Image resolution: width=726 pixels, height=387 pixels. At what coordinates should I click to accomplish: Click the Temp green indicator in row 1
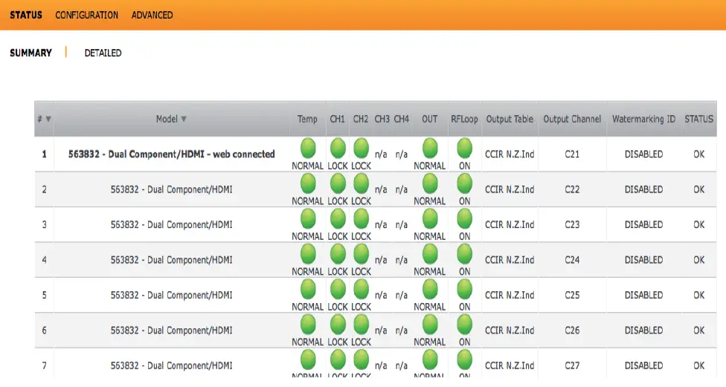coord(308,149)
